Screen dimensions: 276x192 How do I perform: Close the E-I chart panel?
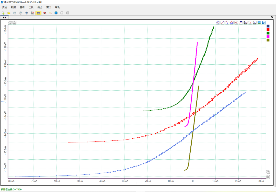[x=272, y=17]
